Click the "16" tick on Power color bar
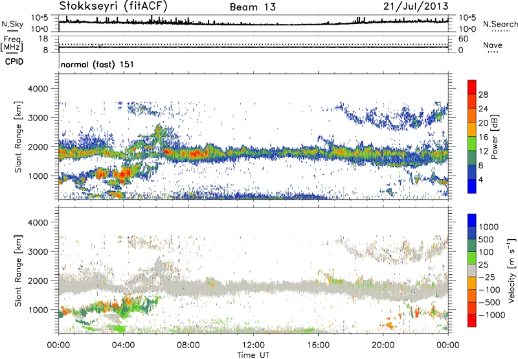518x359 pixels. point(483,137)
